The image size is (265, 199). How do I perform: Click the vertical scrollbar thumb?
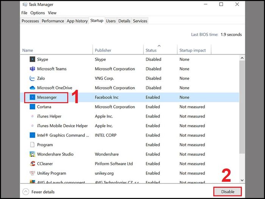pyautogui.click(x=242, y=107)
